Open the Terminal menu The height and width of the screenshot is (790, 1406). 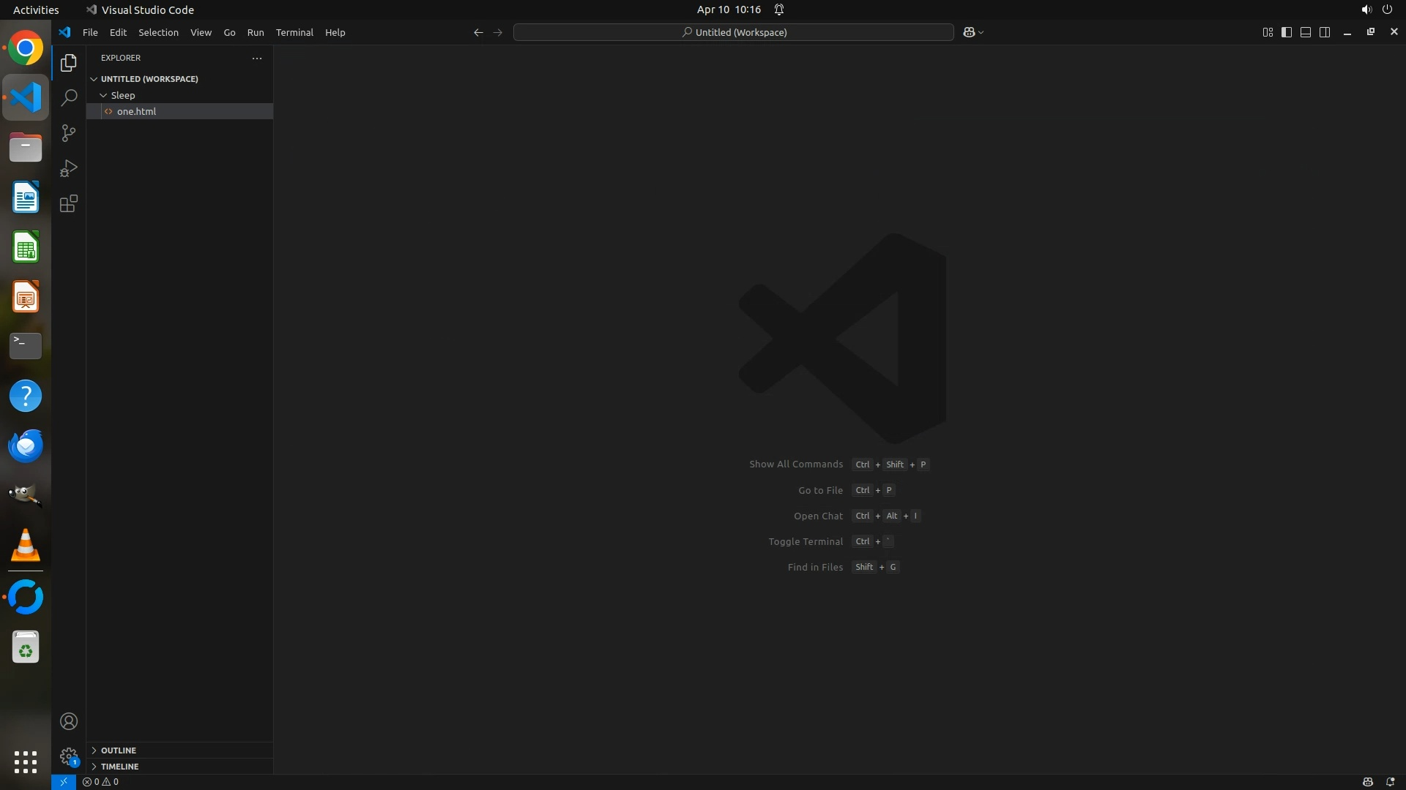294,32
